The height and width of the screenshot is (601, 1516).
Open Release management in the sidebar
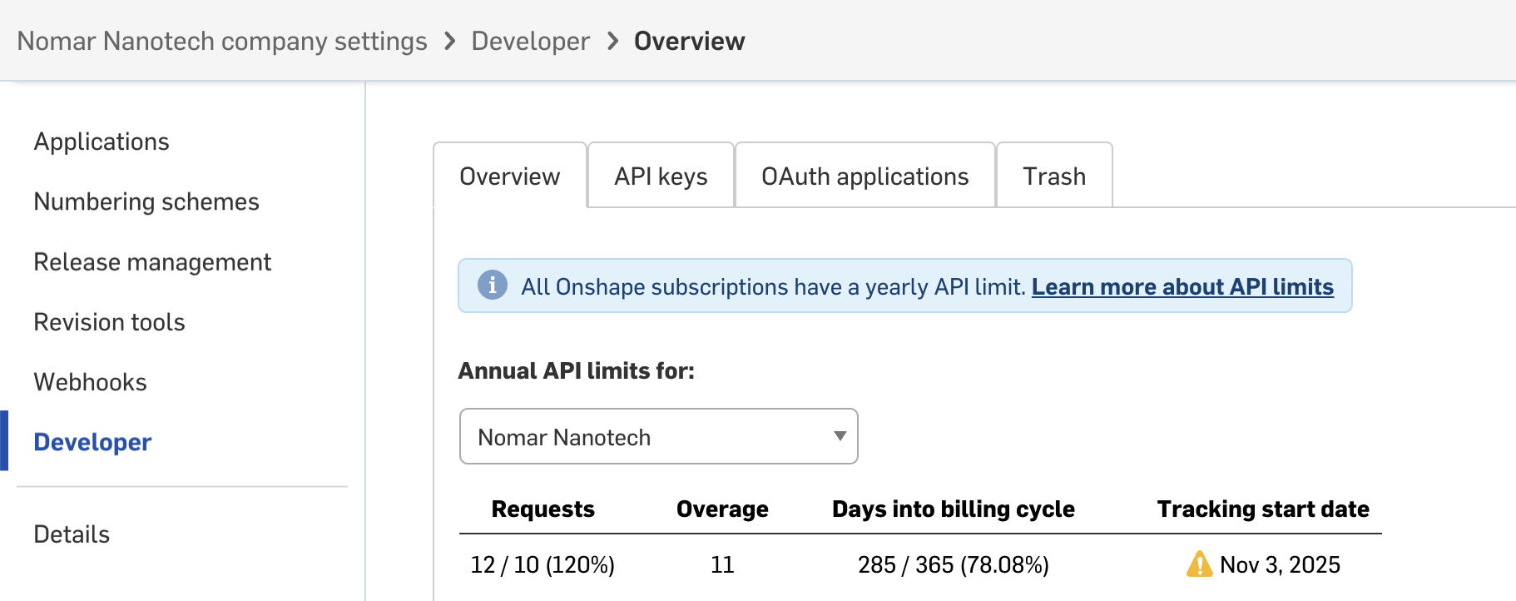coord(152,261)
